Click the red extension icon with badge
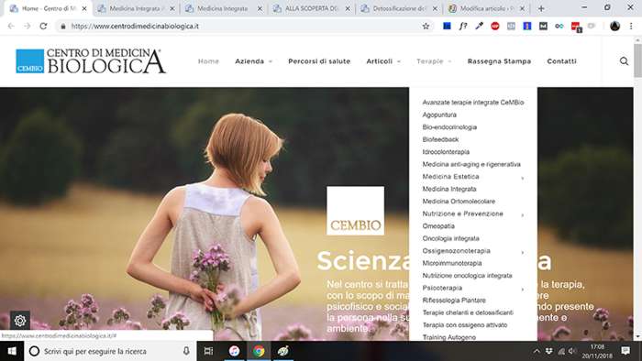642x361 pixels. point(576,27)
